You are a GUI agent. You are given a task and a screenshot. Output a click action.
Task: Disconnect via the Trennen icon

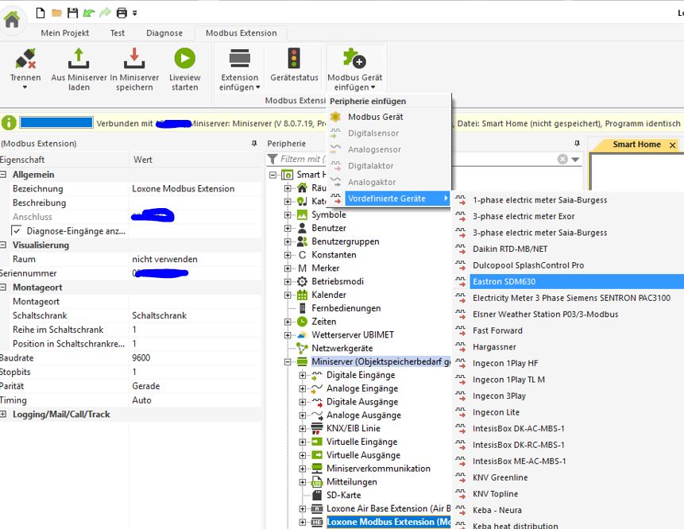point(25,59)
